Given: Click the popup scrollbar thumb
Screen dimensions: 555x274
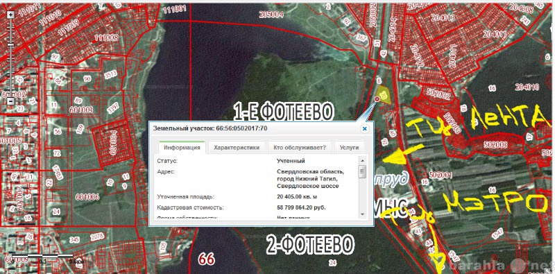Looking at the screenshot, I should tap(362, 173).
